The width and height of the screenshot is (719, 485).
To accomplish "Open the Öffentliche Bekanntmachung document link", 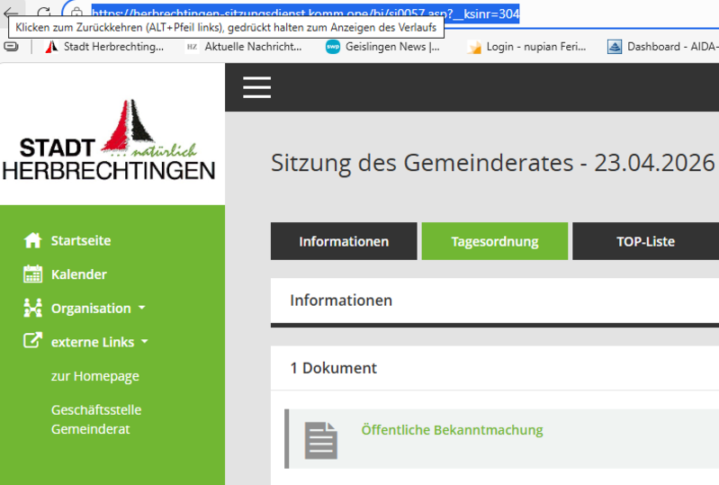I will 452,430.
